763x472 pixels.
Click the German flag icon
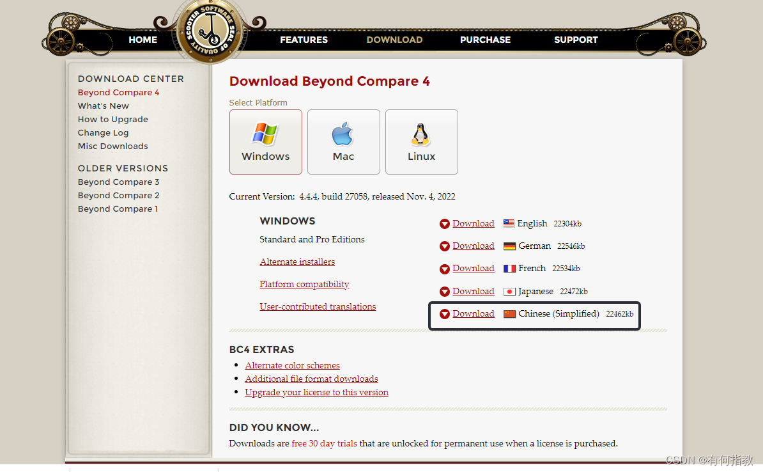coord(510,246)
